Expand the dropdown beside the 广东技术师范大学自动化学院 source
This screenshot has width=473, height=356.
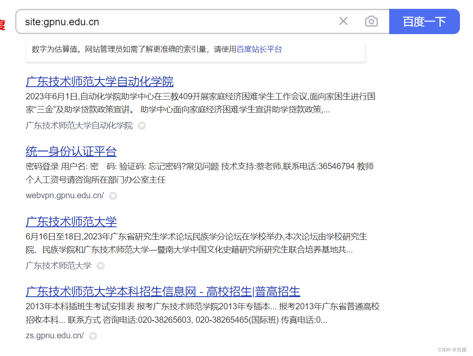pyautogui.click(x=142, y=126)
